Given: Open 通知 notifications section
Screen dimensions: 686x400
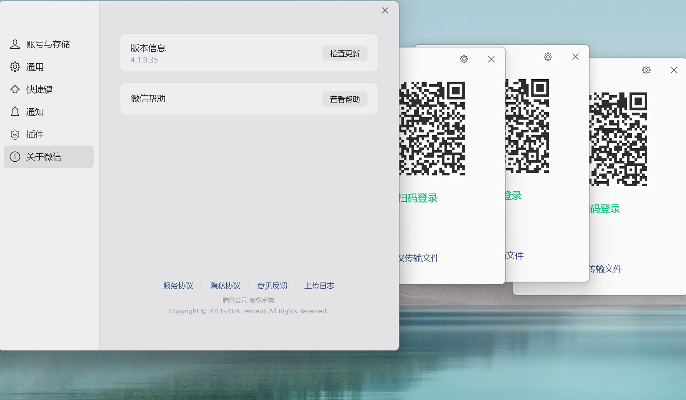Looking at the screenshot, I should click(x=48, y=112).
